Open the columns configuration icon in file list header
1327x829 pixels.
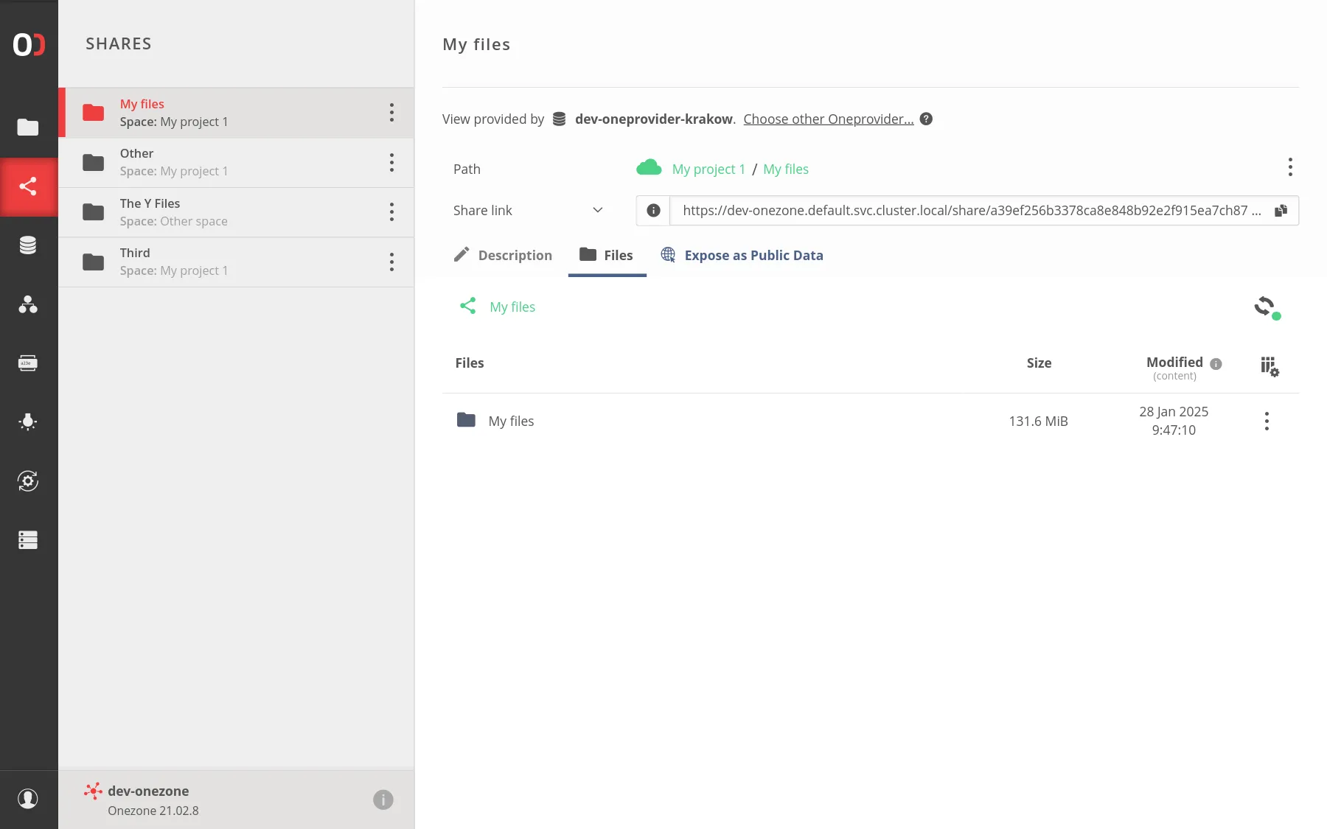(1268, 366)
